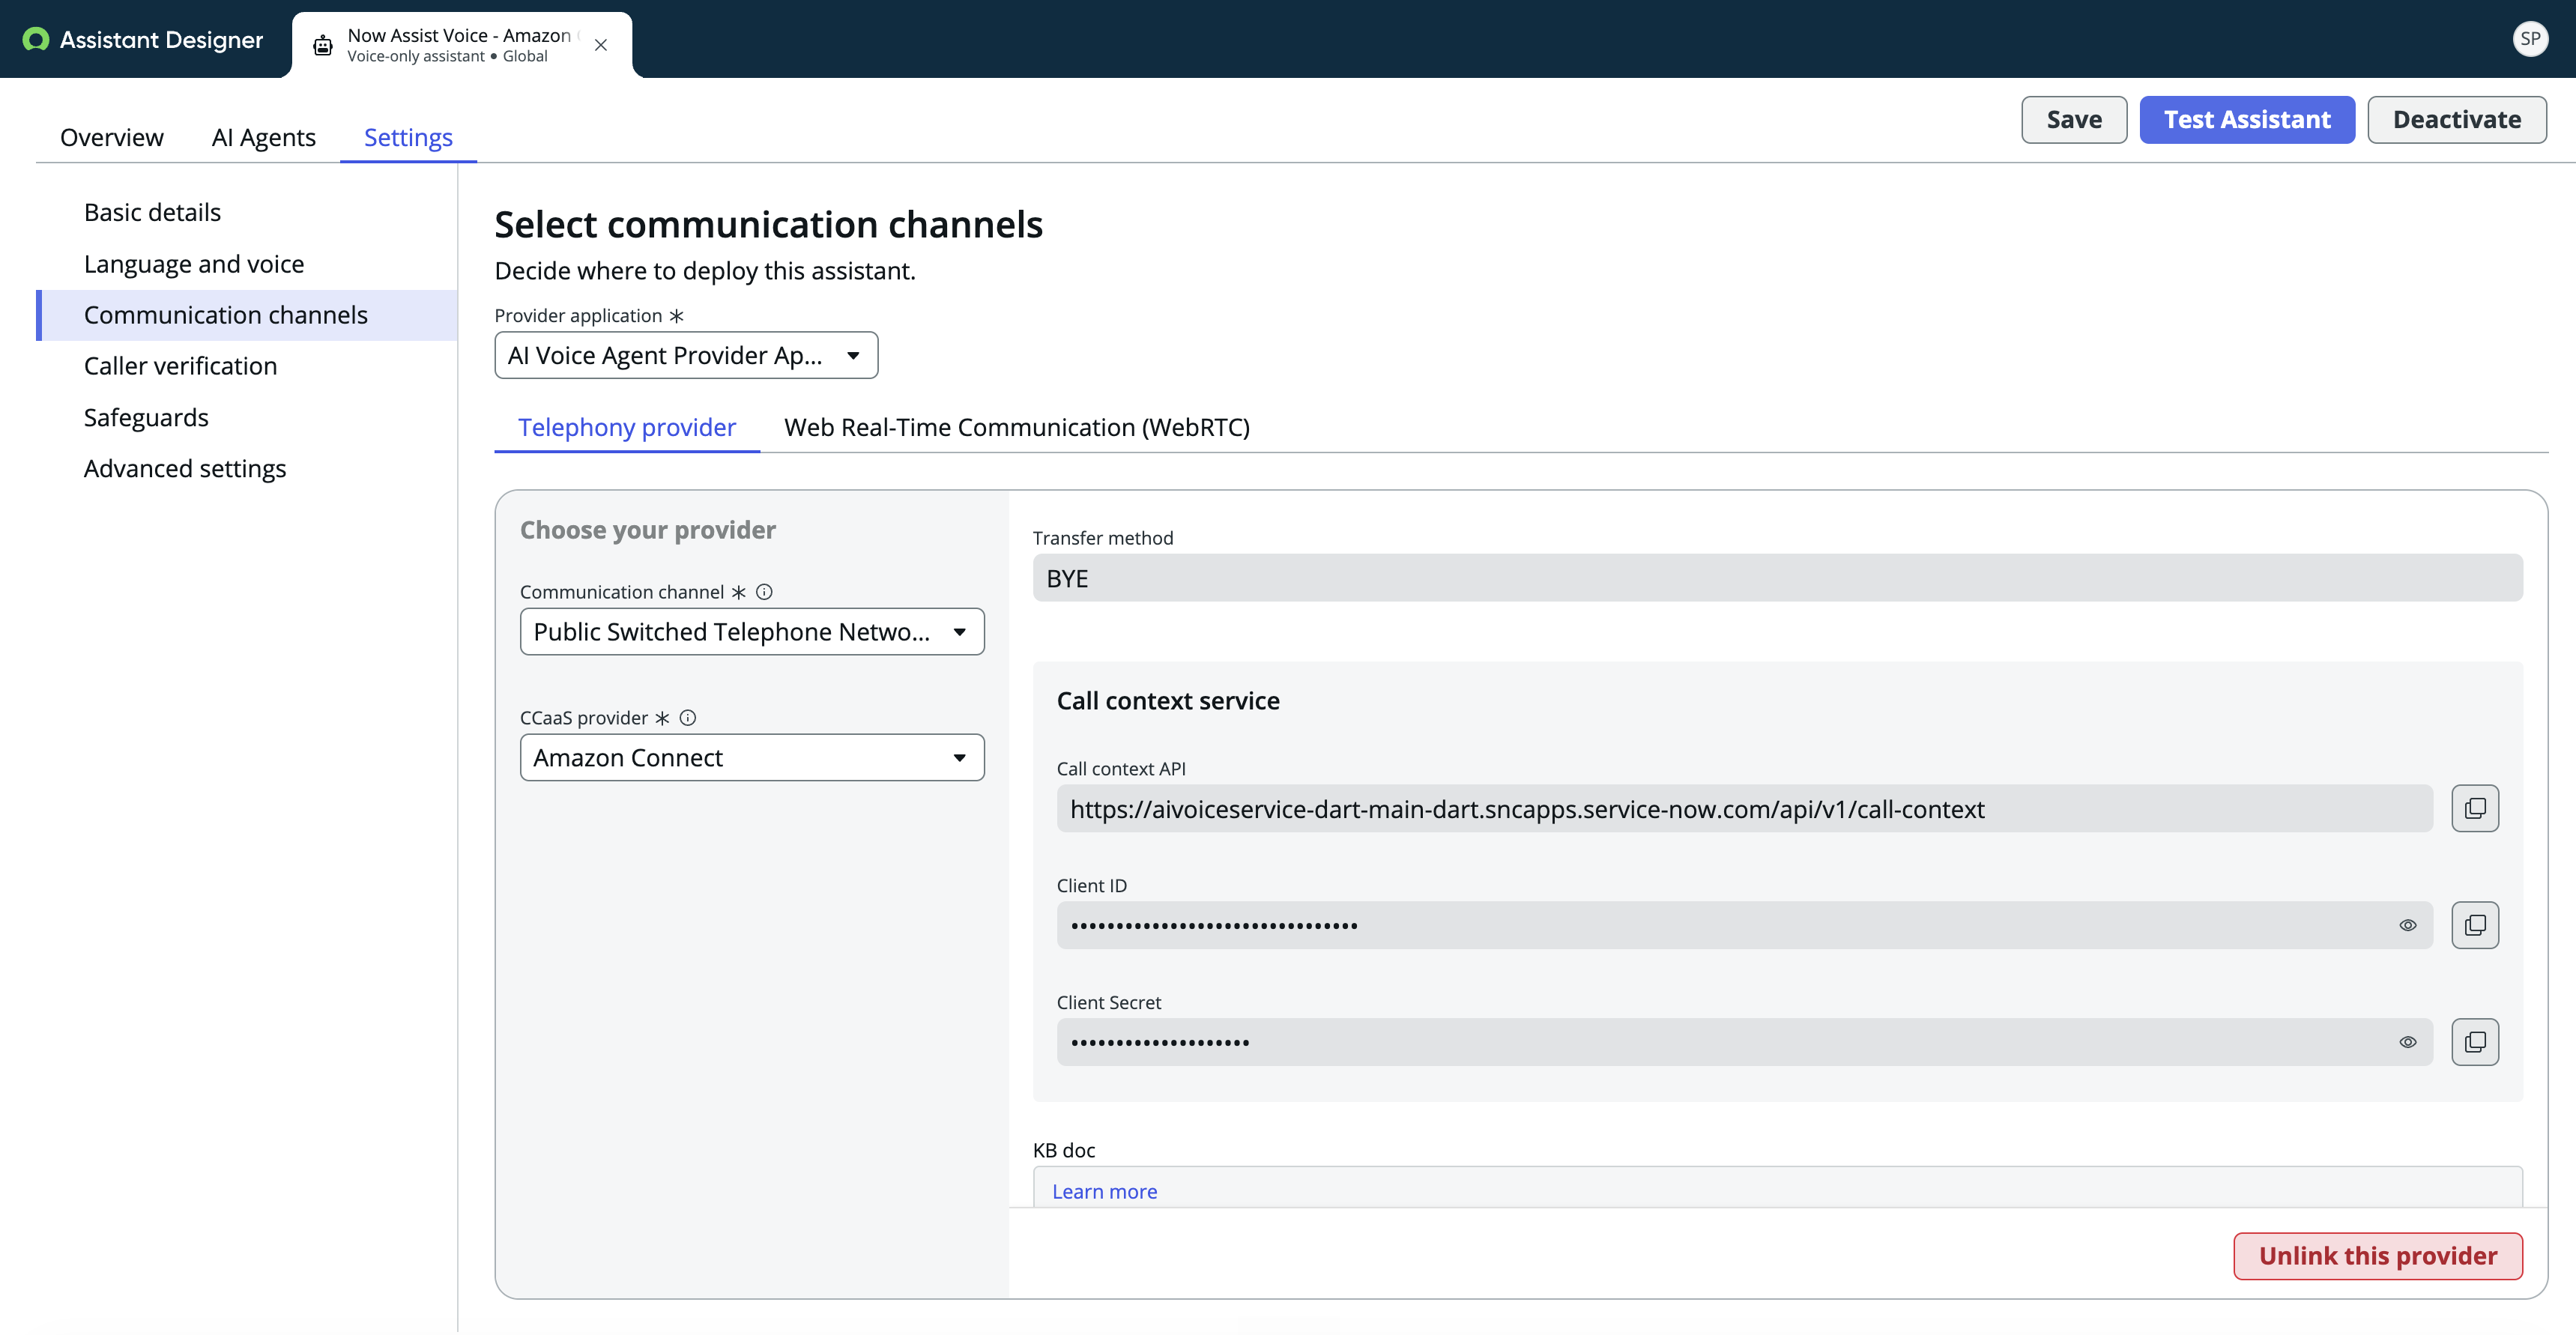Click the Assistant Designer logo icon
Viewport: 2576px width, 1335px height.
pos(36,40)
